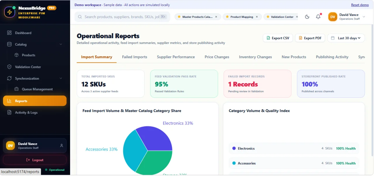Image resolution: width=374 pixels, height=176 pixels.
Task: Close the Validation Center pinned chip
Action: click(297, 17)
